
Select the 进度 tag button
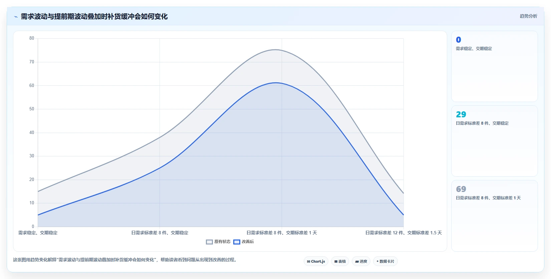[x=361, y=261]
